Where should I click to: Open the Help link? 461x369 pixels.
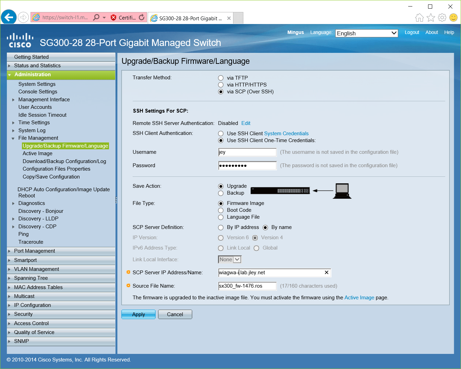click(449, 32)
